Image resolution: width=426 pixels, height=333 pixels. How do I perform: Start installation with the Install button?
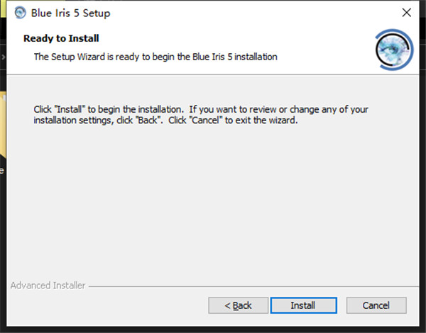point(302,305)
